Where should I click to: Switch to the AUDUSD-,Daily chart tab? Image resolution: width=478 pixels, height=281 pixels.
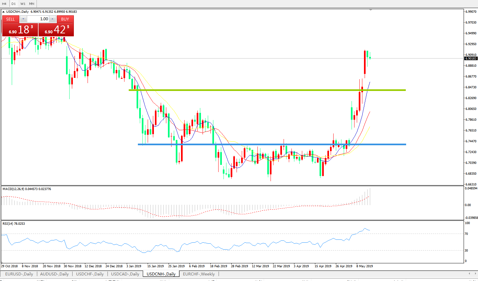[x=54, y=274]
